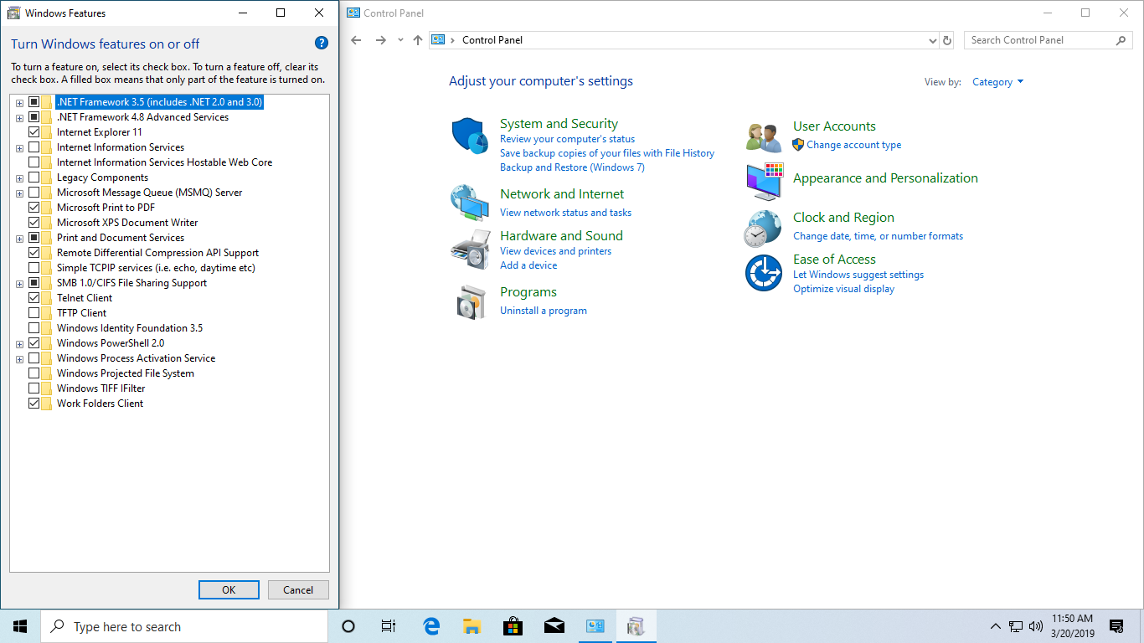Open Let Windows suggest settings link
Image resolution: width=1144 pixels, height=643 pixels.
[858, 275]
